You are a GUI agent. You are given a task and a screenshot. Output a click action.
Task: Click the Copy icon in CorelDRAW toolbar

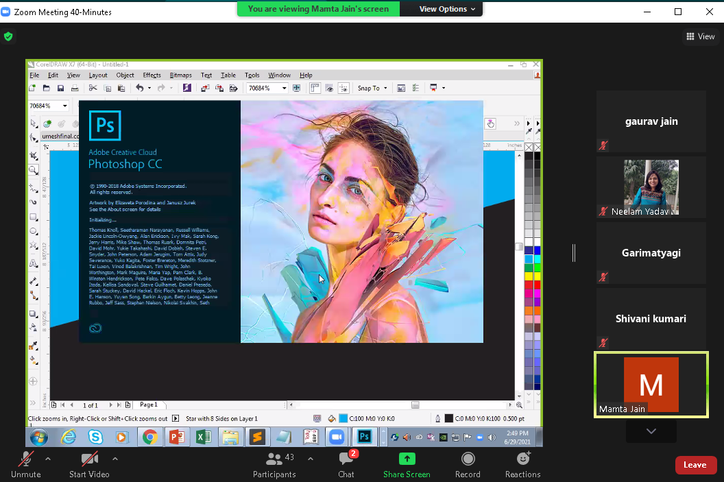pos(107,88)
